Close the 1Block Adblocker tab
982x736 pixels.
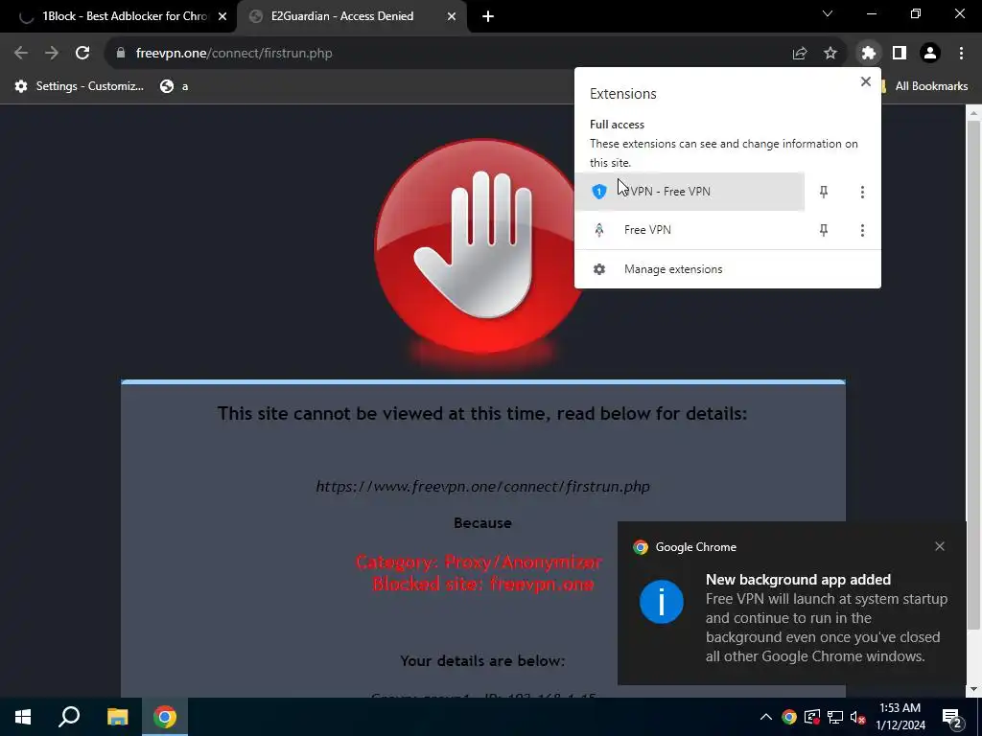(x=222, y=16)
